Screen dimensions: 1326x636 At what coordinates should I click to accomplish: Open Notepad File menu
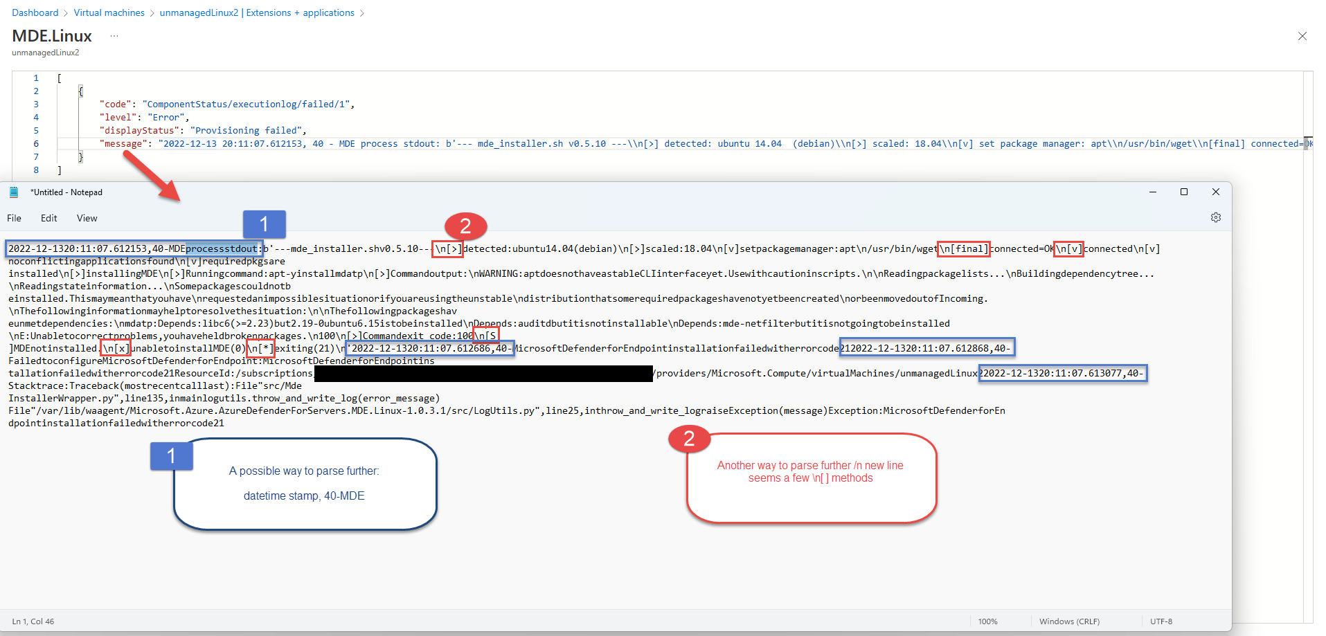pos(14,218)
